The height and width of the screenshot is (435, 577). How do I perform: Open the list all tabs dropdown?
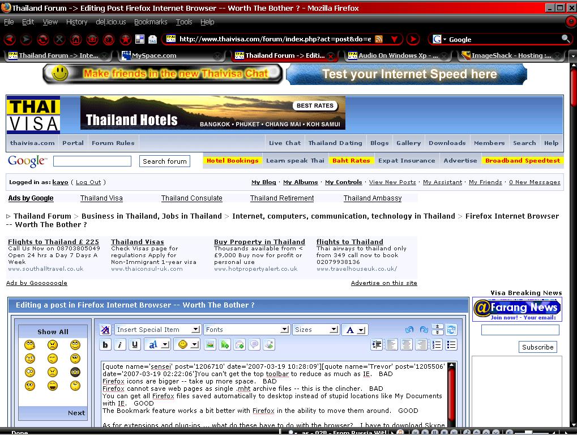(x=572, y=56)
